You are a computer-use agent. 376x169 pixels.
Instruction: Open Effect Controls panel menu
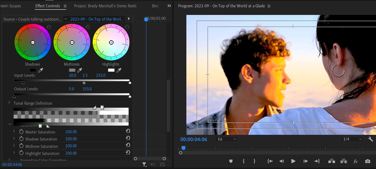pyautogui.click(x=65, y=6)
